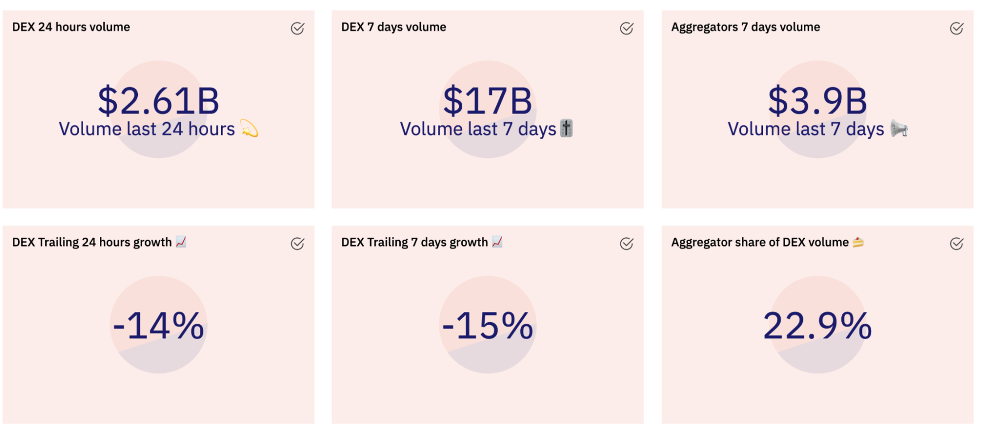This screenshot has width=984, height=430.
Task: Click the level slider emoji after Volume last 7 days
Action: (567, 128)
